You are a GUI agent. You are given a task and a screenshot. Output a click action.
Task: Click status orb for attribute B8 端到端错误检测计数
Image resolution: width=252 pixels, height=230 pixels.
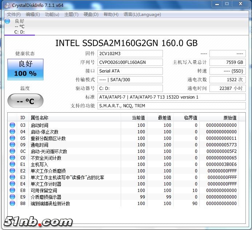click(13, 204)
